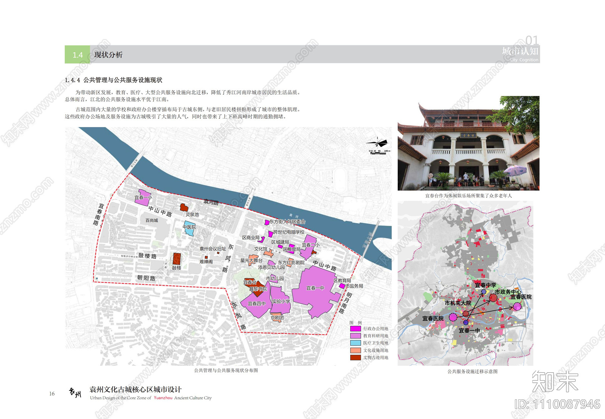Click the 中医院 hospital parcel on the map

click(x=189, y=229)
